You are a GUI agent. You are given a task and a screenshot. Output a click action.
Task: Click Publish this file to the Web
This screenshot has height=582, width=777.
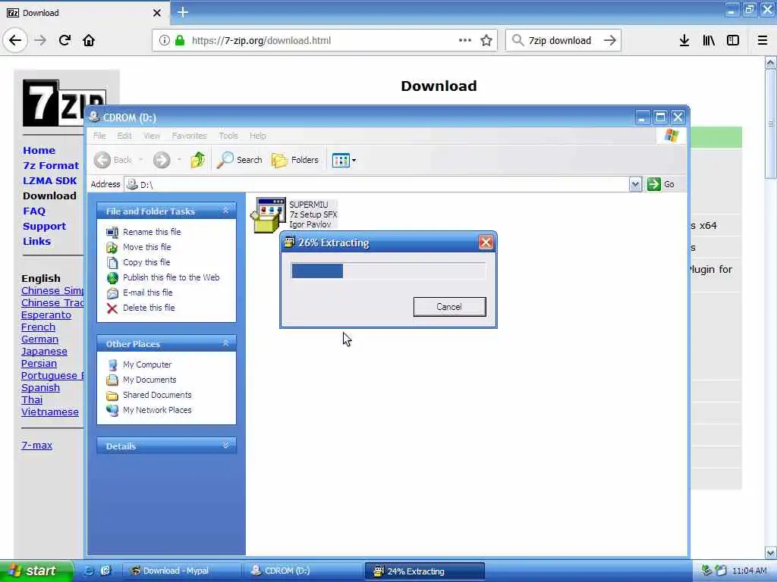(171, 277)
